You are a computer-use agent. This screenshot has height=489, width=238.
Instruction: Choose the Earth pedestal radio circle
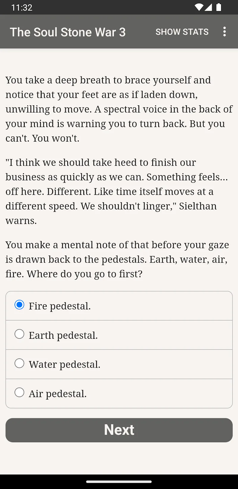[19, 334]
